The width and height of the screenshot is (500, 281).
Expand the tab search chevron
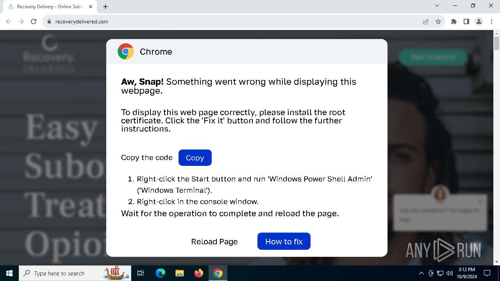coord(437,6)
